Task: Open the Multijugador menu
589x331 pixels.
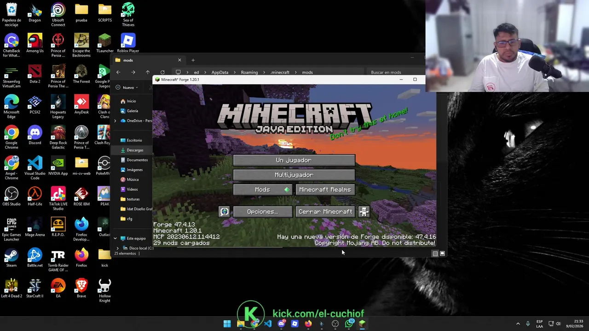Action: click(x=294, y=175)
